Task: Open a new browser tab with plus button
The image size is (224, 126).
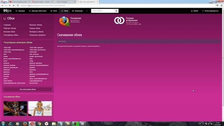Action: [x=101, y=2]
